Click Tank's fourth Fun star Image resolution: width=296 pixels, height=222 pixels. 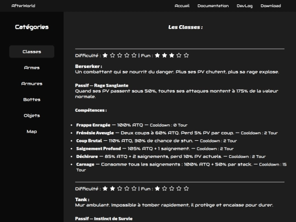(179, 189)
